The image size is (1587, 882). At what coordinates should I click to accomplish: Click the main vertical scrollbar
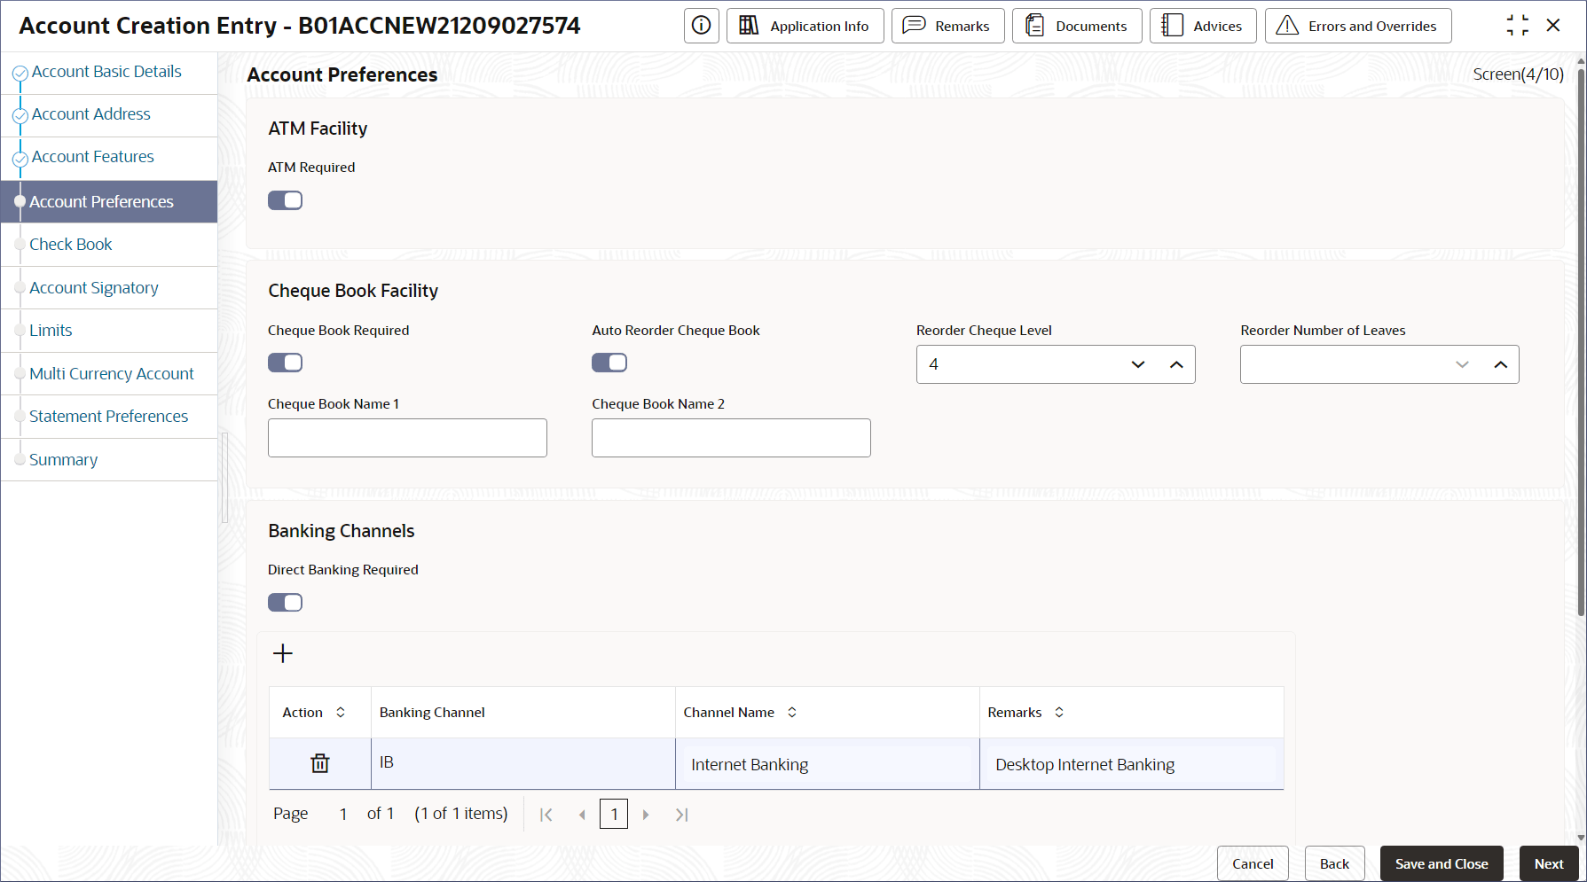click(x=1581, y=341)
